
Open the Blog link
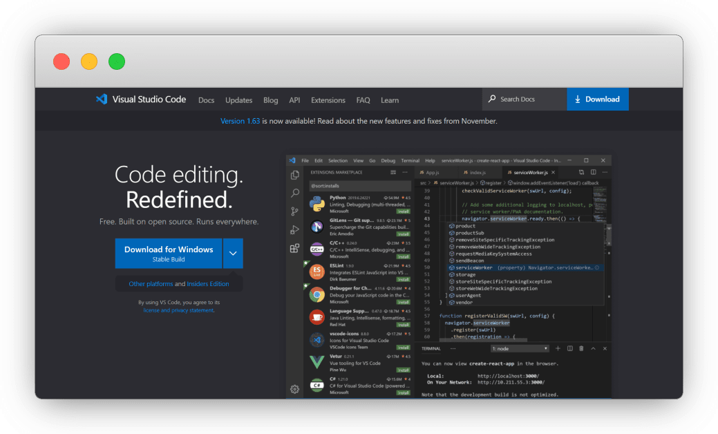tap(271, 100)
